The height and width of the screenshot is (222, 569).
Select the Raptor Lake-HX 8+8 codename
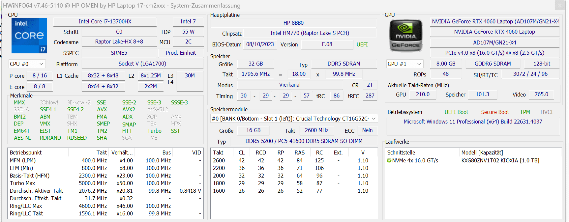coord(119,42)
